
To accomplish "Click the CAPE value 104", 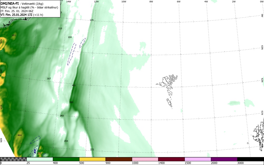I will point(70,37).
